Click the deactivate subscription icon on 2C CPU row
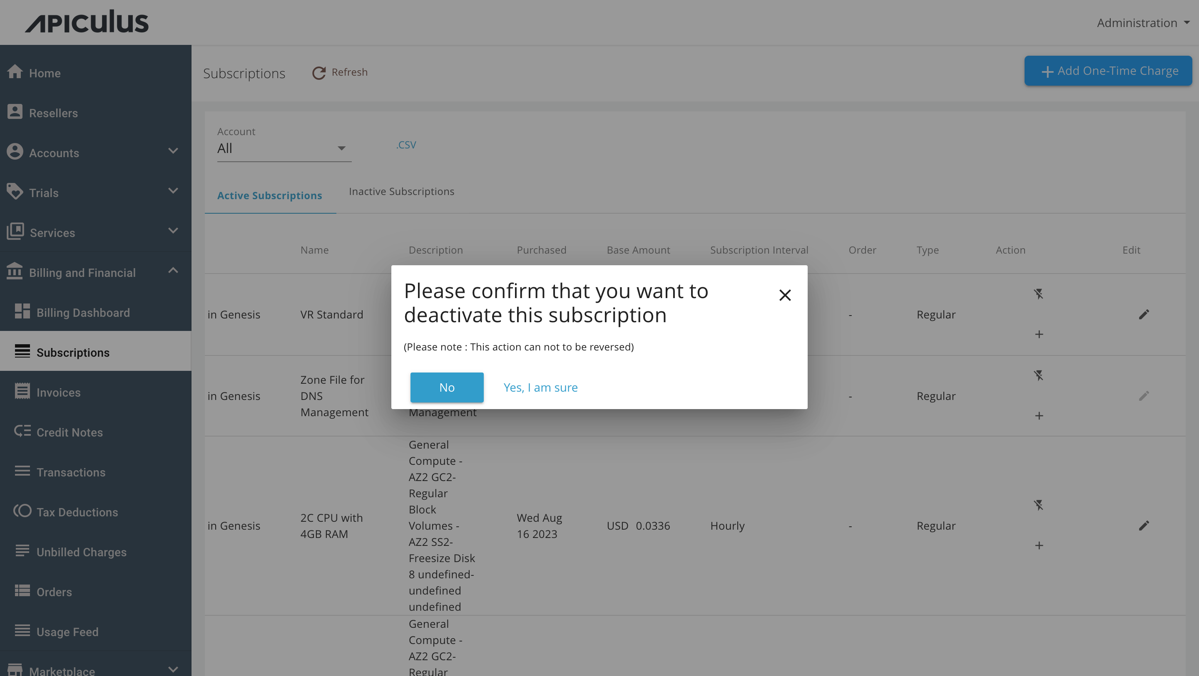This screenshot has width=1199, height=676. (x=1038, y=505)
